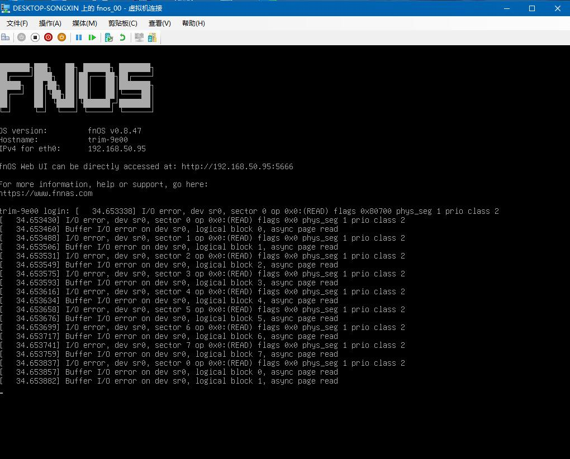Click the https://www.fnnas.com support URL
Screen dimensions: 570x459
(x=46, y=194)
